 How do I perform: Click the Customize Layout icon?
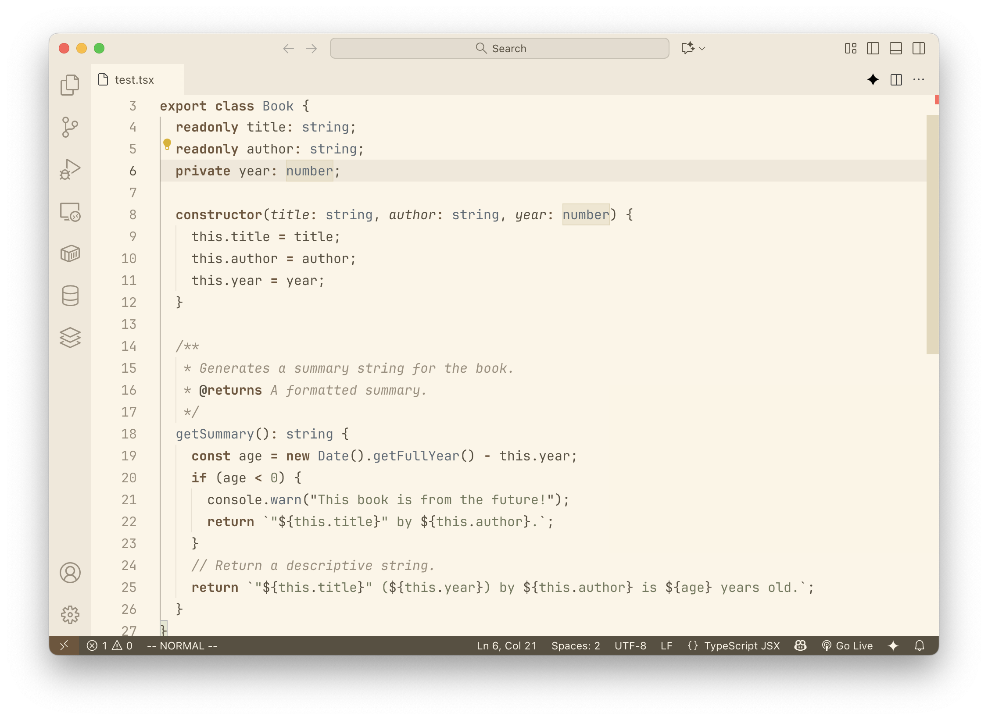(x=850, y=48)
